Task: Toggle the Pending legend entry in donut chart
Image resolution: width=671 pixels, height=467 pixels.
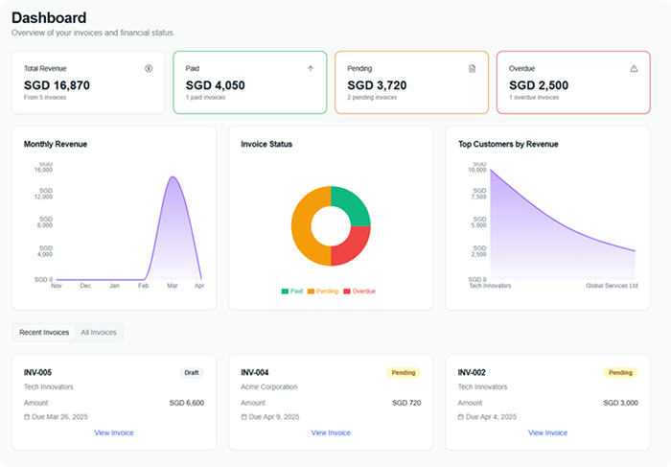Action: [x=322, y=291]
